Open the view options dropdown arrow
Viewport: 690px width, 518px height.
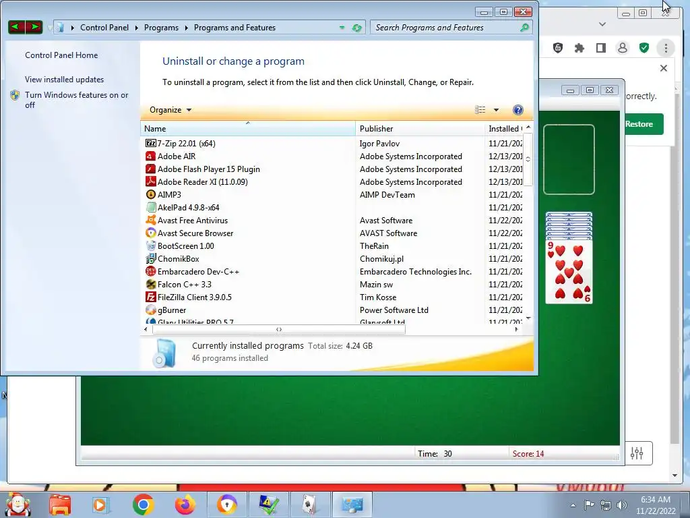496,110
